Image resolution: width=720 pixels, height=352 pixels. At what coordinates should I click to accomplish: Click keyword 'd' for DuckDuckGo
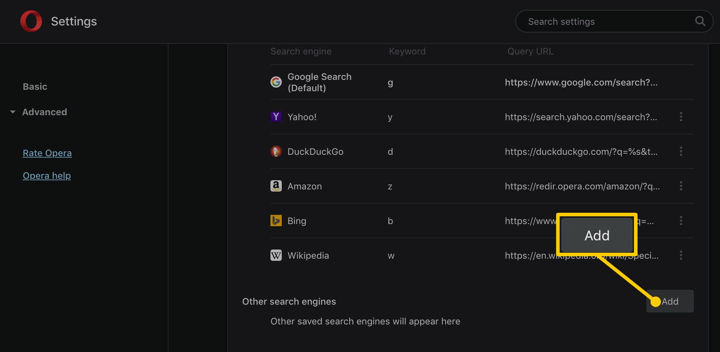point(390,152)
